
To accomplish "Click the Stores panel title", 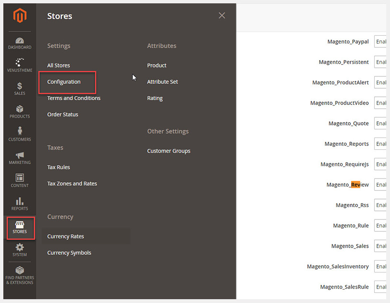I will pos(60,16).
